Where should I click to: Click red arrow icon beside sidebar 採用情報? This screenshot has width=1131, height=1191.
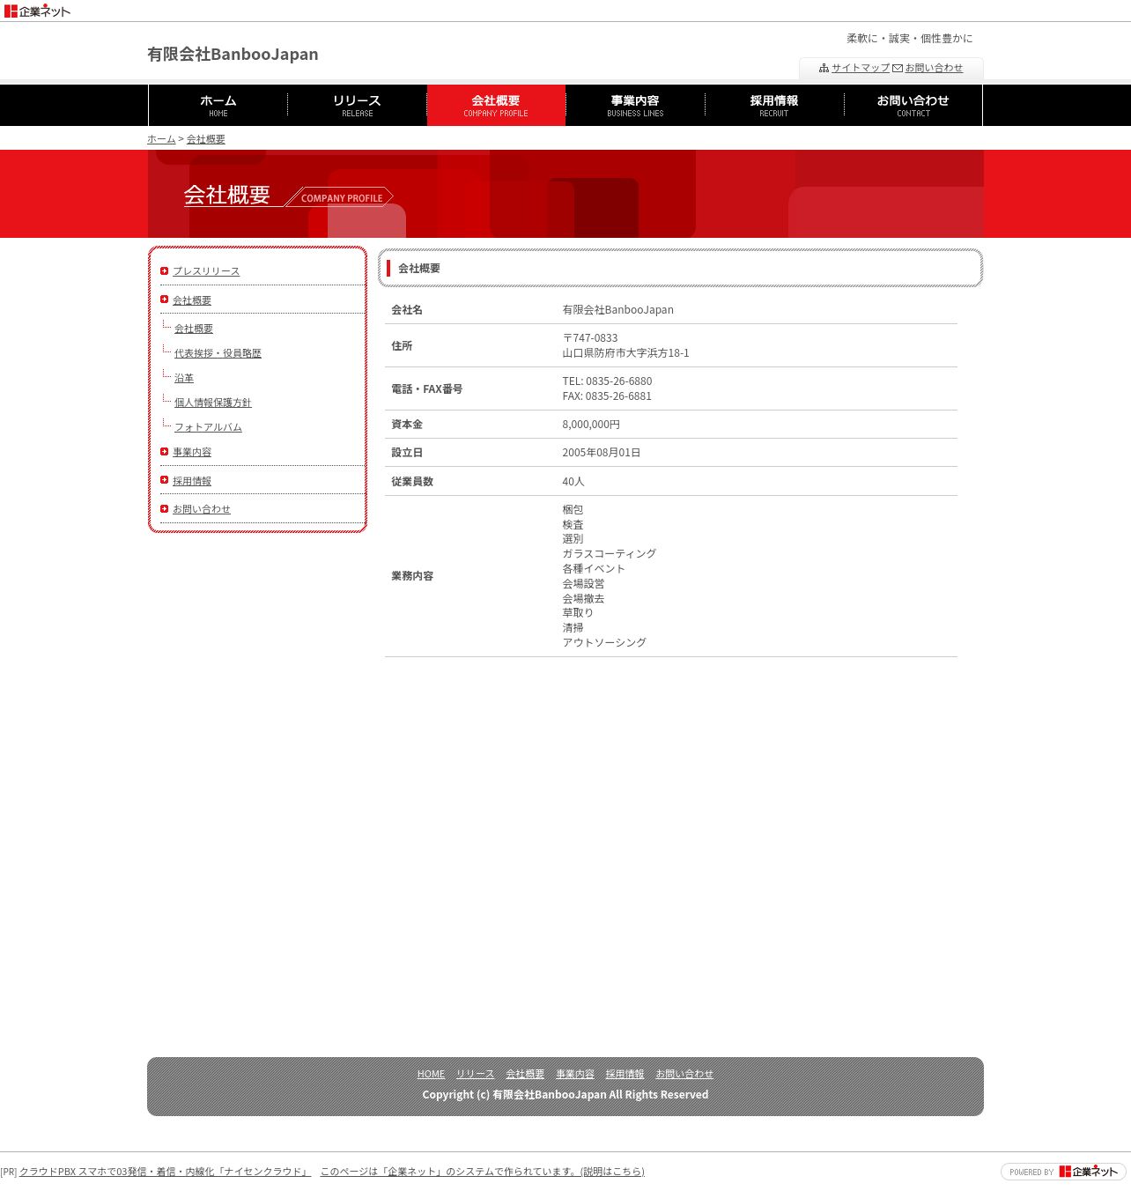tap(165, 480)
